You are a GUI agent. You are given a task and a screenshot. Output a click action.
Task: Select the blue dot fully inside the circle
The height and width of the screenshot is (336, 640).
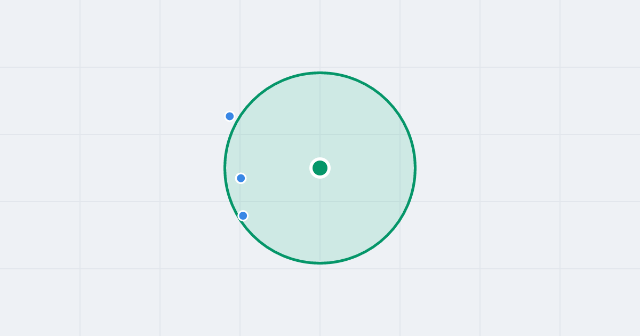coord(241,178)
